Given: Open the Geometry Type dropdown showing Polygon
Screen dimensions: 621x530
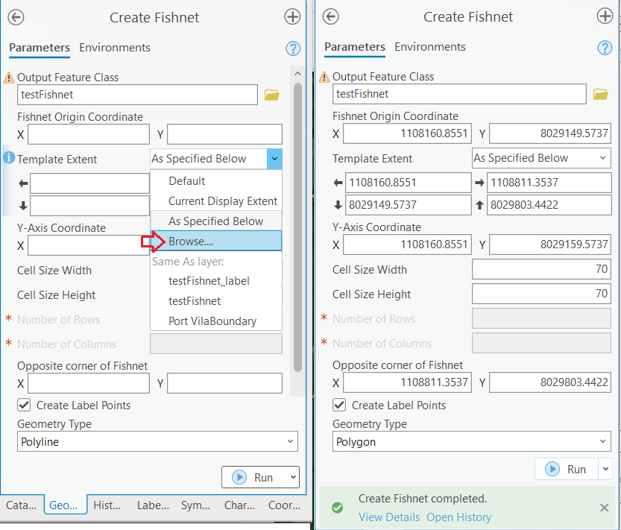Looking at the screenshot, I should [471, 441].
